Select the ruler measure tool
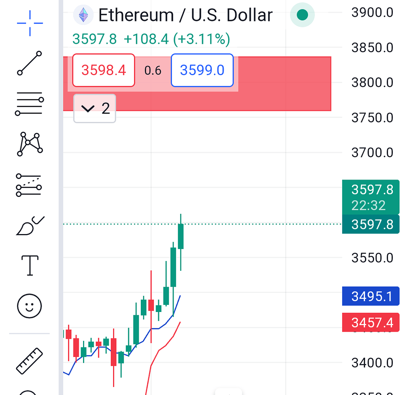This screenshot has width=405, height=395. click(x=30, y=361)
